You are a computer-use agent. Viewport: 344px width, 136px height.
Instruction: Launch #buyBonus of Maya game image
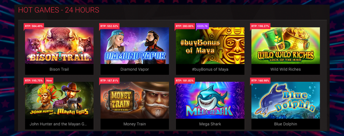pos(210,46)
